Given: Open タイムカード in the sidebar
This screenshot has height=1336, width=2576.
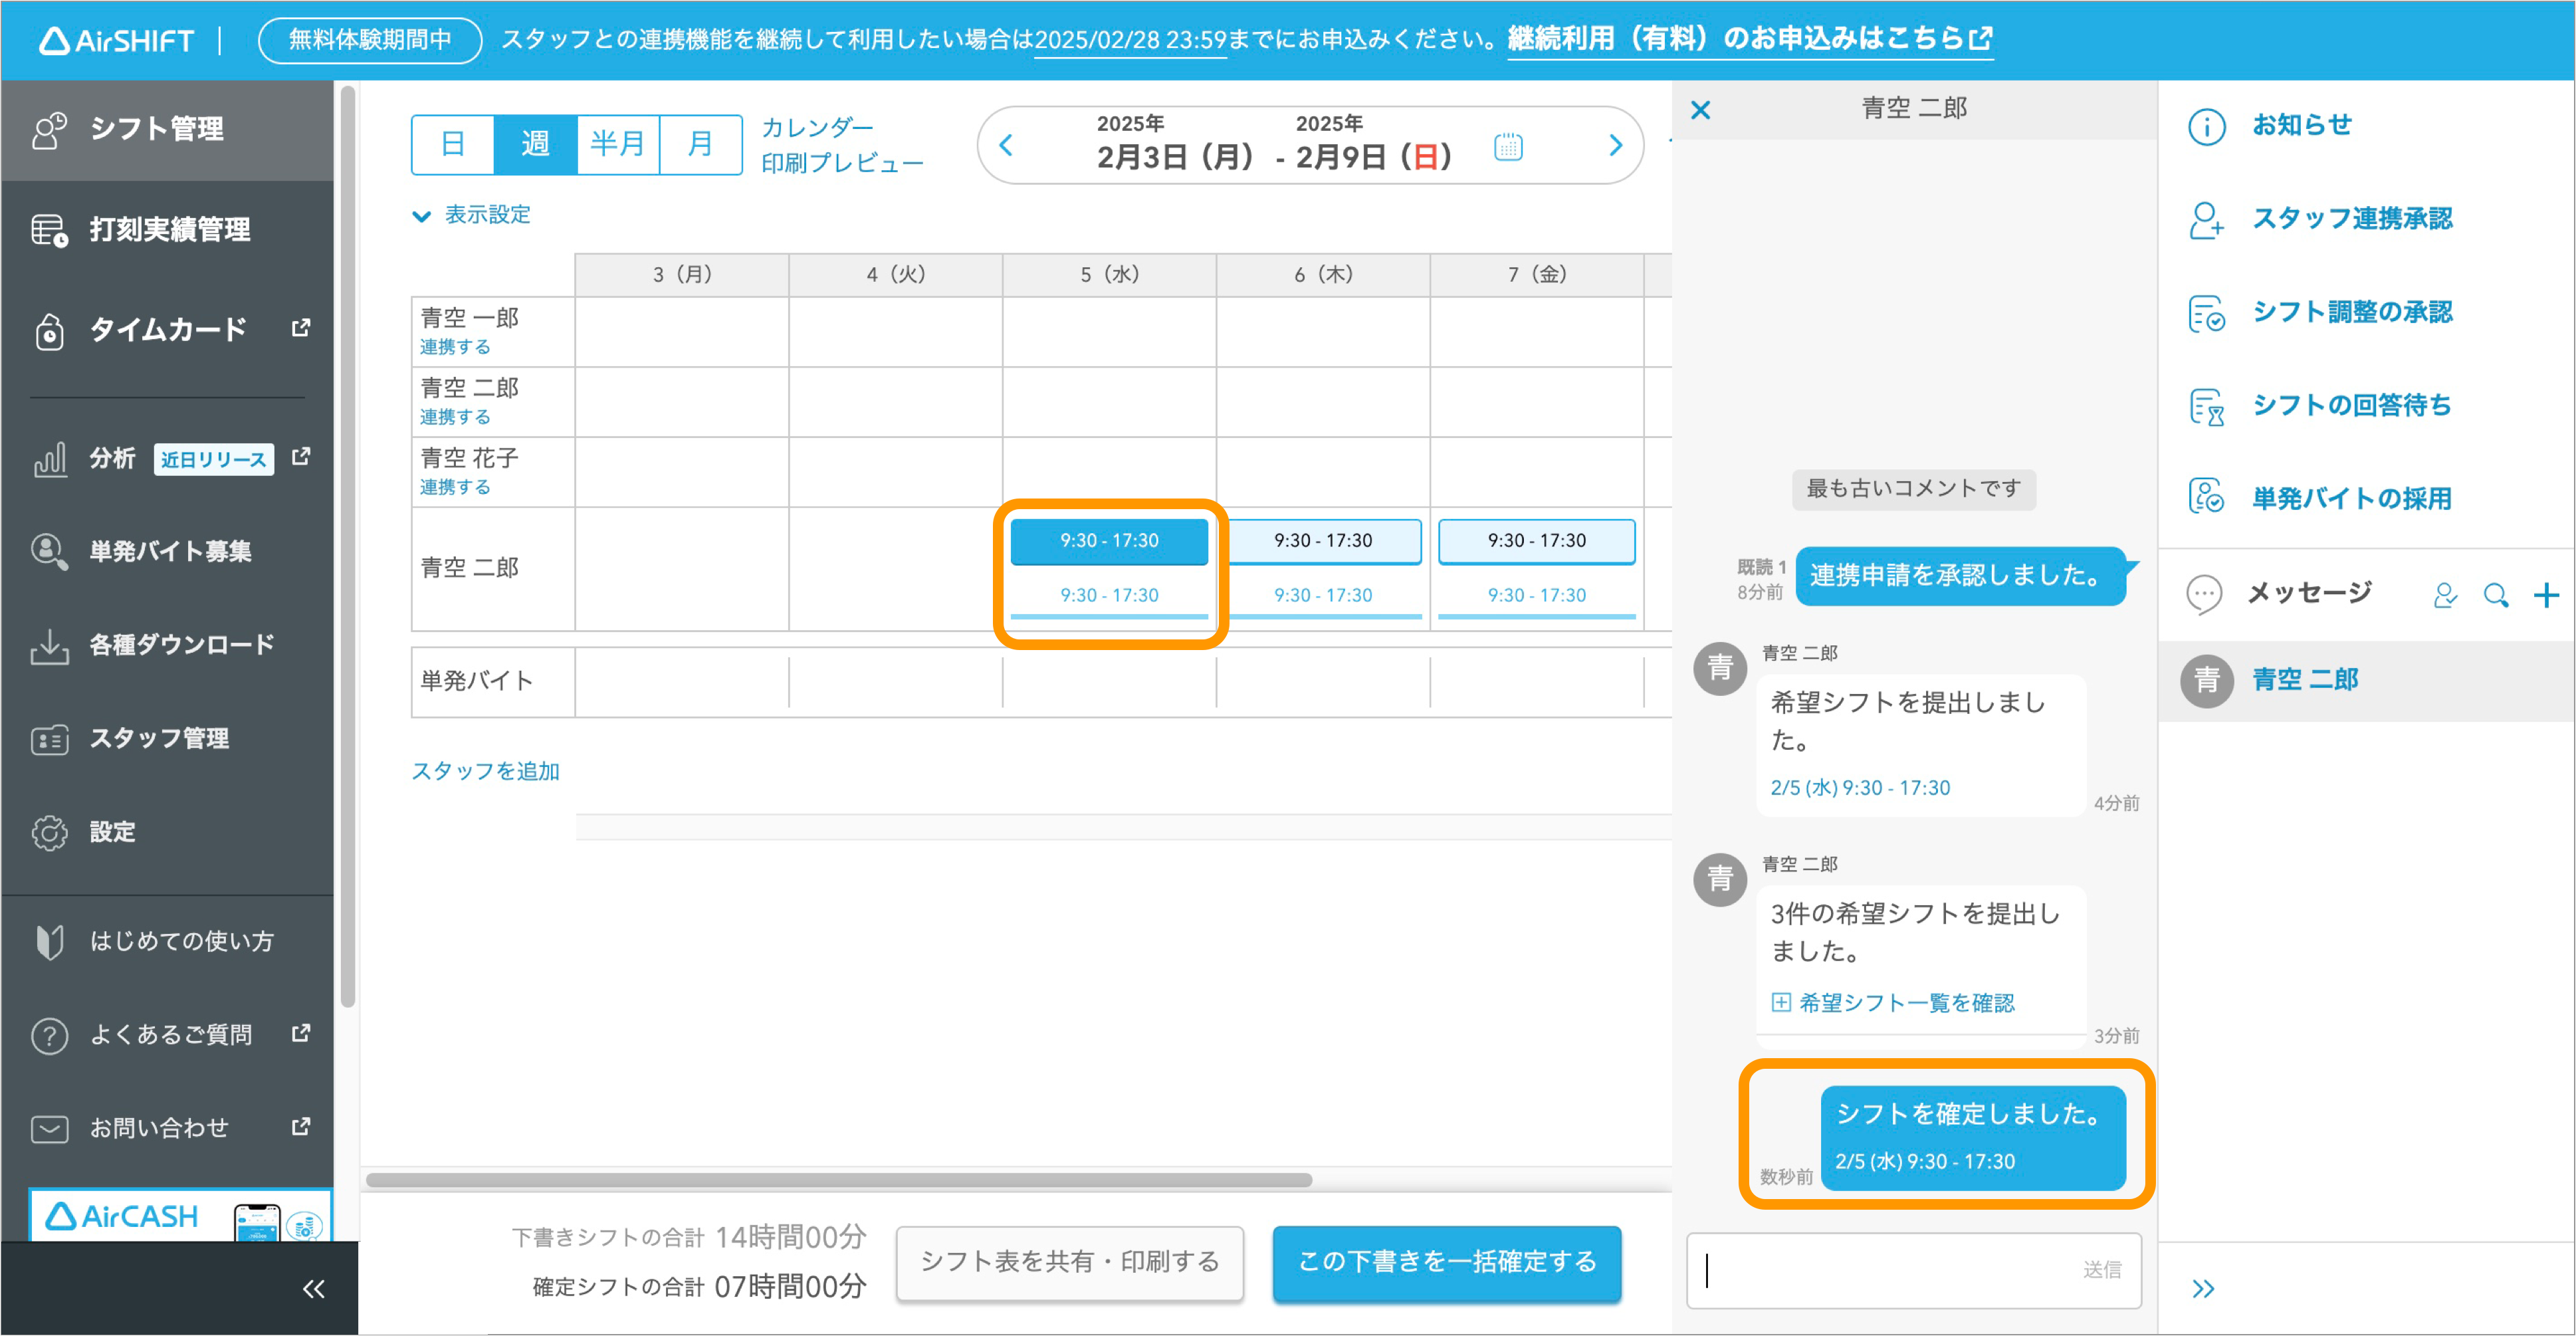Looking at the screenshot, I should (x=167, y=329).
